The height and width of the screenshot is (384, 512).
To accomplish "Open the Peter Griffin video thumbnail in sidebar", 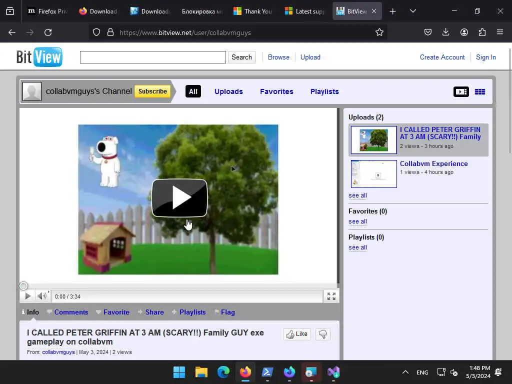I will tap(374, 140).
